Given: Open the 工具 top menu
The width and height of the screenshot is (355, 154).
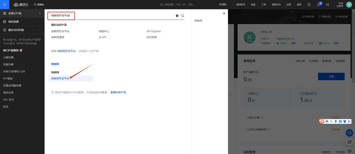Looking at the screenshot, I should click(263, 5).
